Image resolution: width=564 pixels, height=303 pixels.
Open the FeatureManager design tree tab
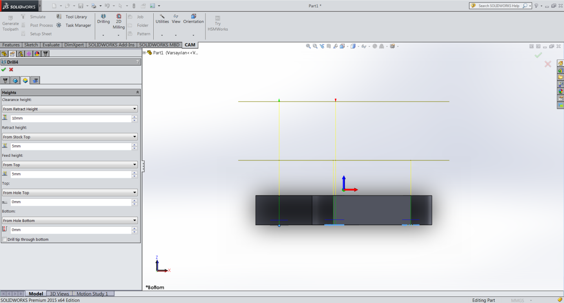point(4,54)
